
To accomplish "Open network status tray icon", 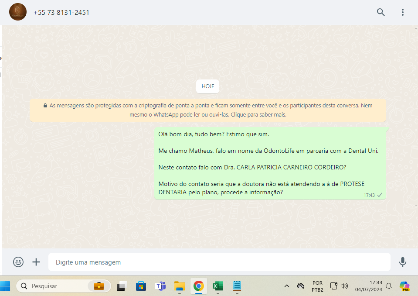I will pyautogui.click(x=333, y=286).
